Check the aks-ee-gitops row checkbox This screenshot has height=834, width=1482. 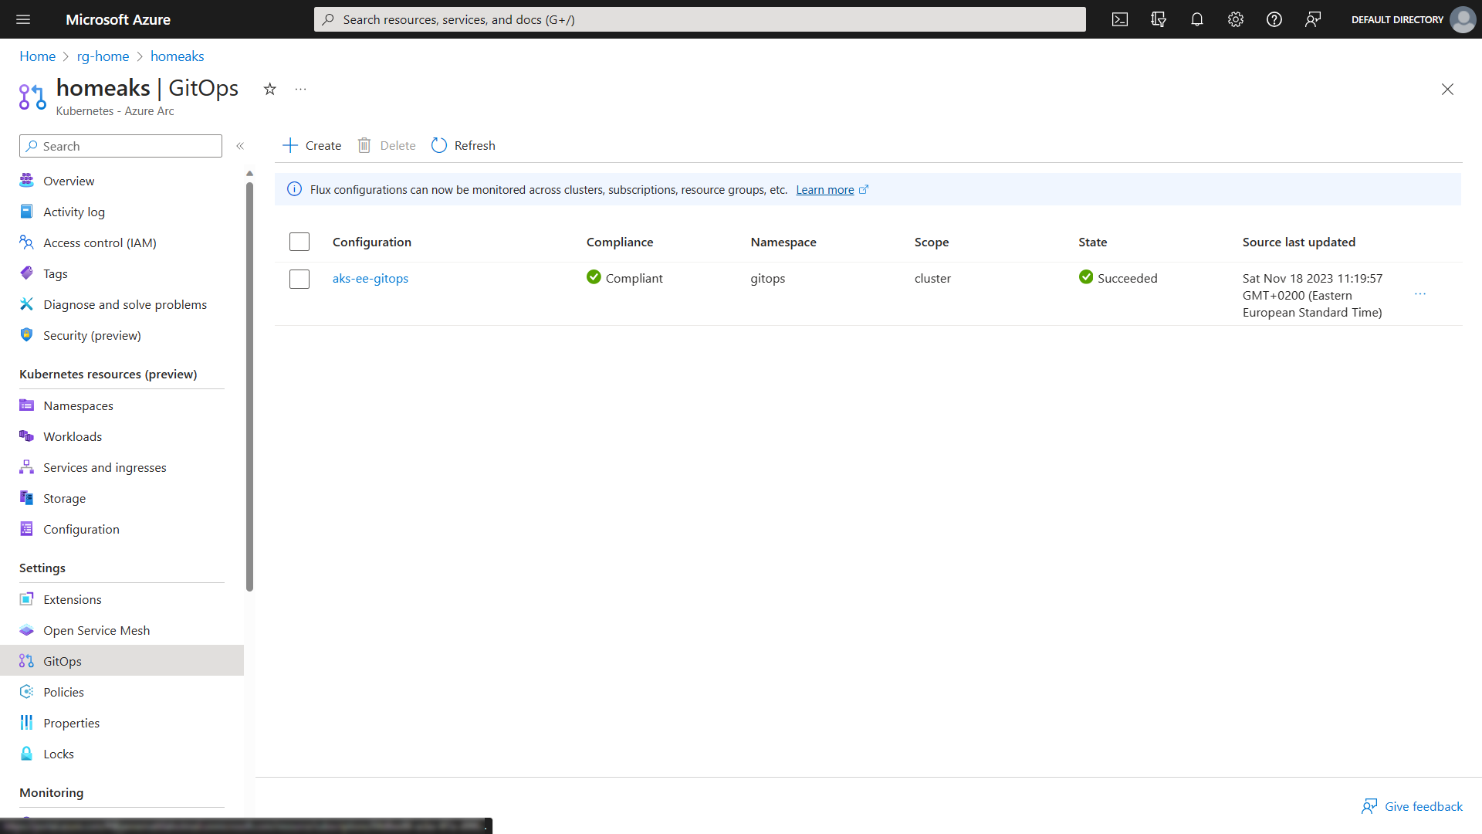coord(299,279)
